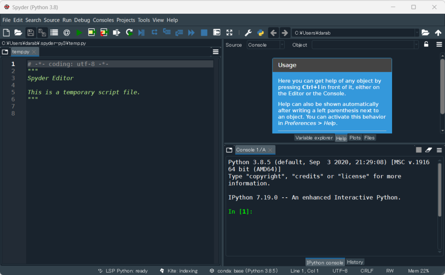Screen dimensions: 445x275
Task: Select the Help pane tab
Action: pyautogui.click(x=341, y=138)
